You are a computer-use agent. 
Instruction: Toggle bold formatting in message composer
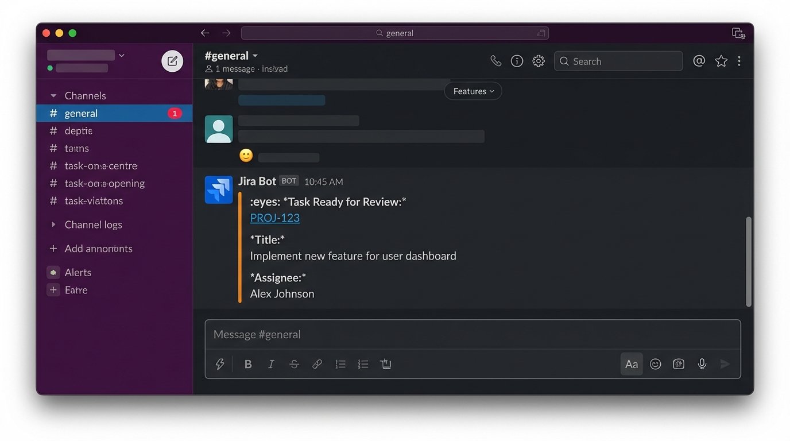pyautogui.click(x=247, y=363)
